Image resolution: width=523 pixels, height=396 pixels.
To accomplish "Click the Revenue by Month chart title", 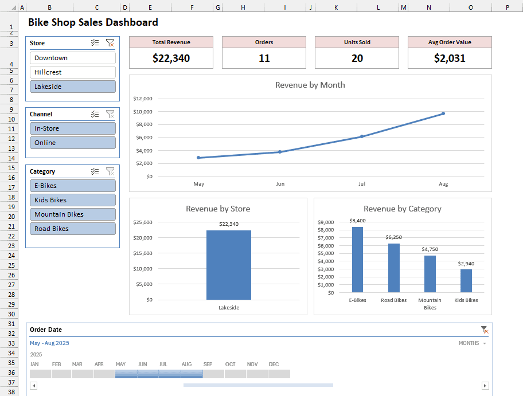I will (x=310, y=85).
